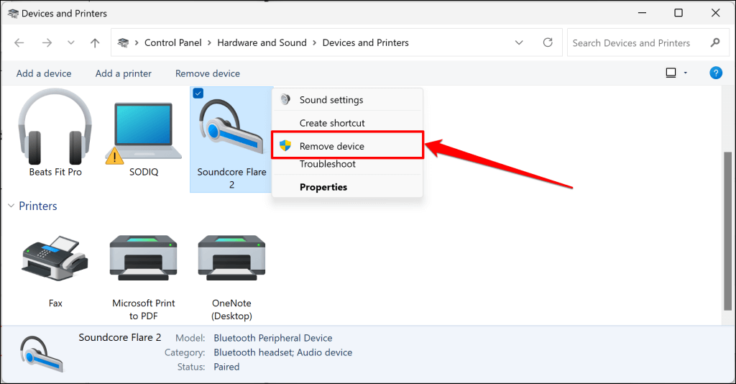The height and width of the screenshot is (384, 736).
Task: Open Properties from context menu
Action: coord(347,187)
